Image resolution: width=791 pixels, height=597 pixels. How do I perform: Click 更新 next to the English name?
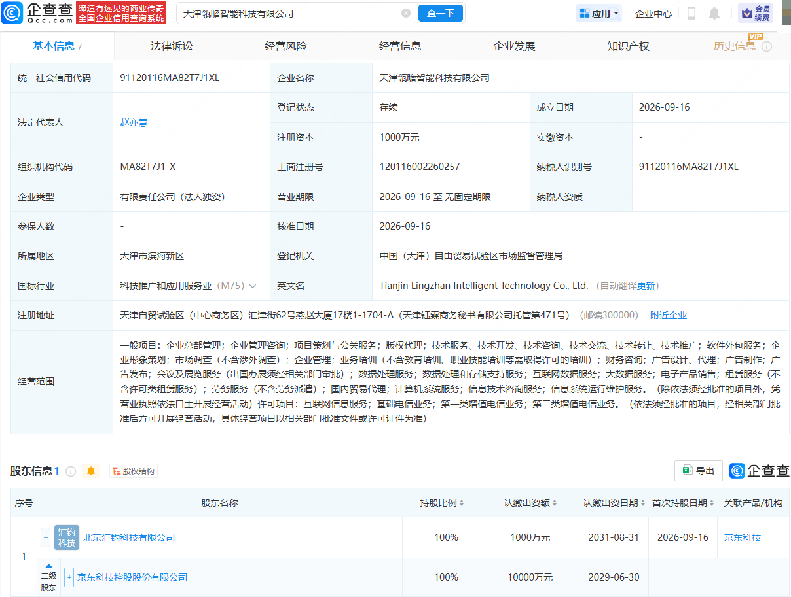point(646,286)
